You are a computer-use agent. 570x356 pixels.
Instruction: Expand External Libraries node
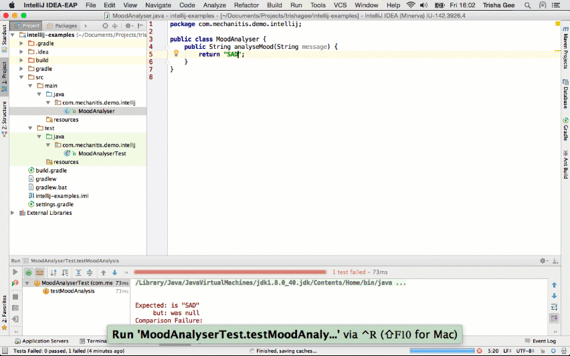(x=13, y=213)
